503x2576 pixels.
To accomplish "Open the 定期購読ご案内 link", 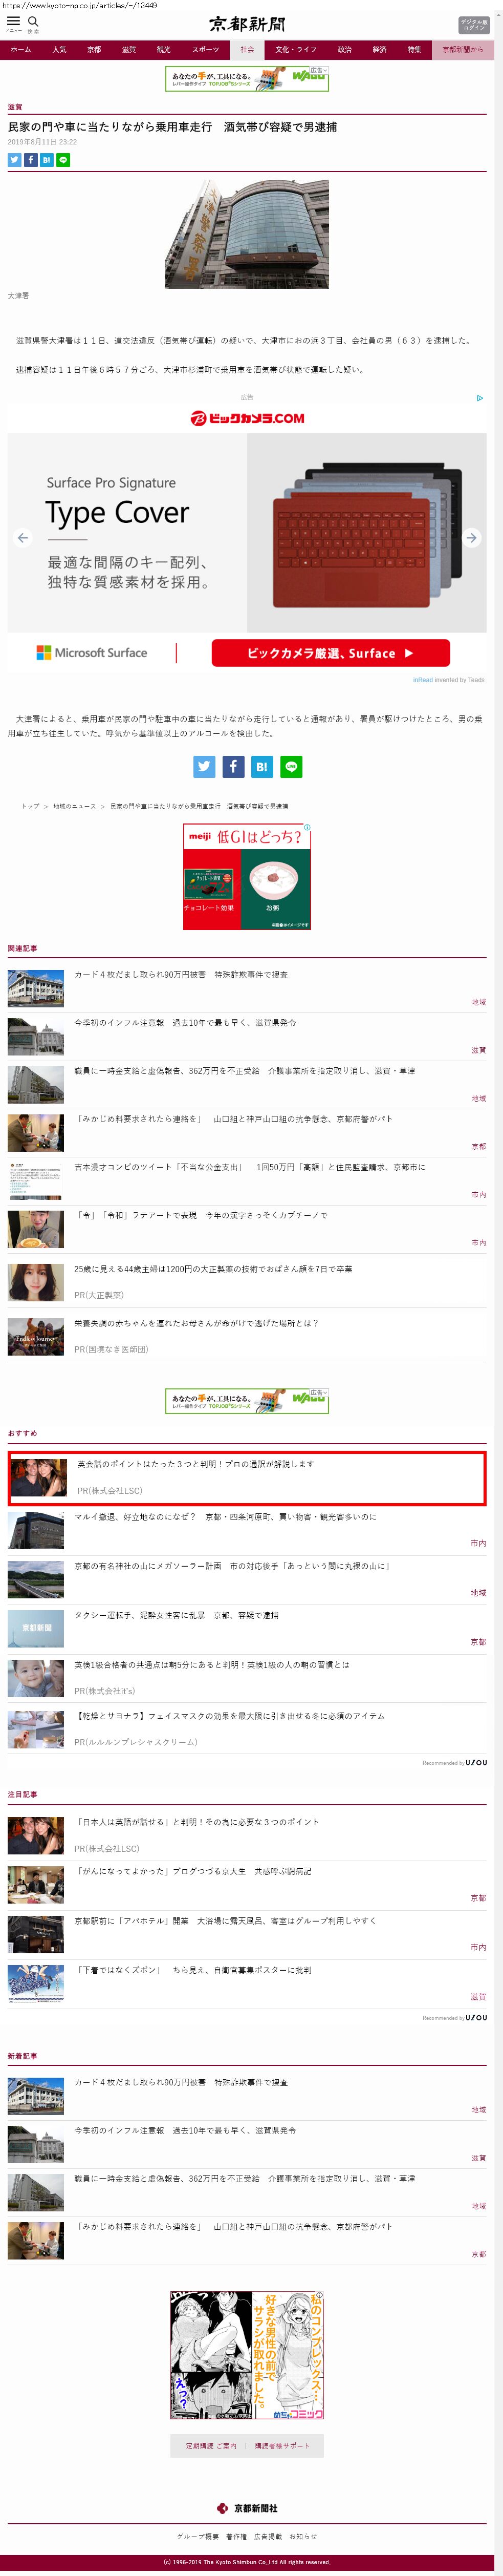I will point(211,2445).
